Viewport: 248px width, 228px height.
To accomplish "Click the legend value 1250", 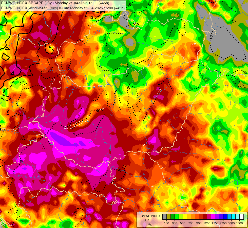I will click(207, 223).
